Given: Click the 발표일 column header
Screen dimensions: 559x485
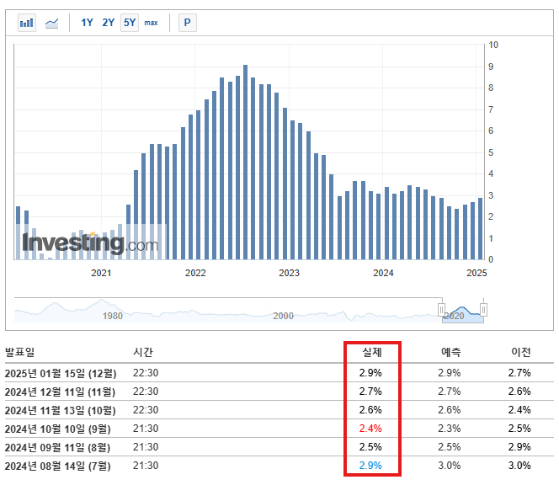Looking at the screenshot, I should click(19, 352).
